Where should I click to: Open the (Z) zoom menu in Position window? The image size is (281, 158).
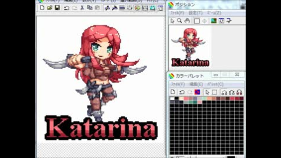[214, 13]
